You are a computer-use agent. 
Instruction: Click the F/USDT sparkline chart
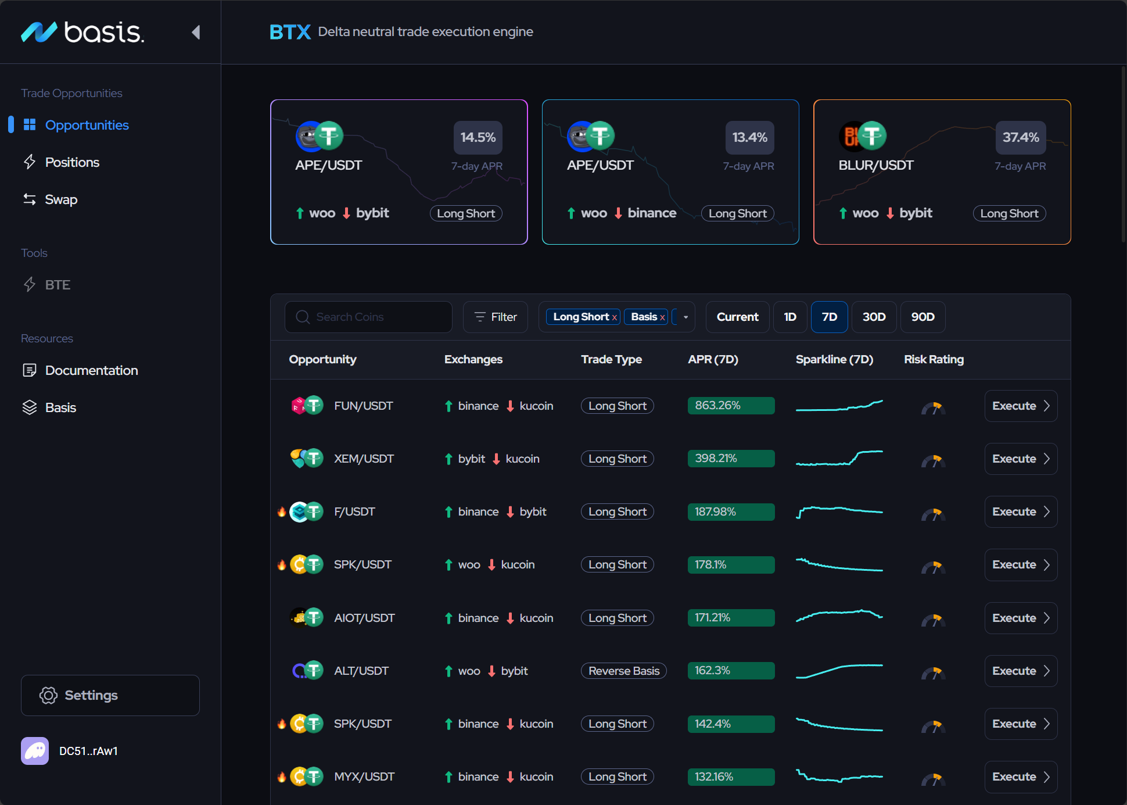839,511
